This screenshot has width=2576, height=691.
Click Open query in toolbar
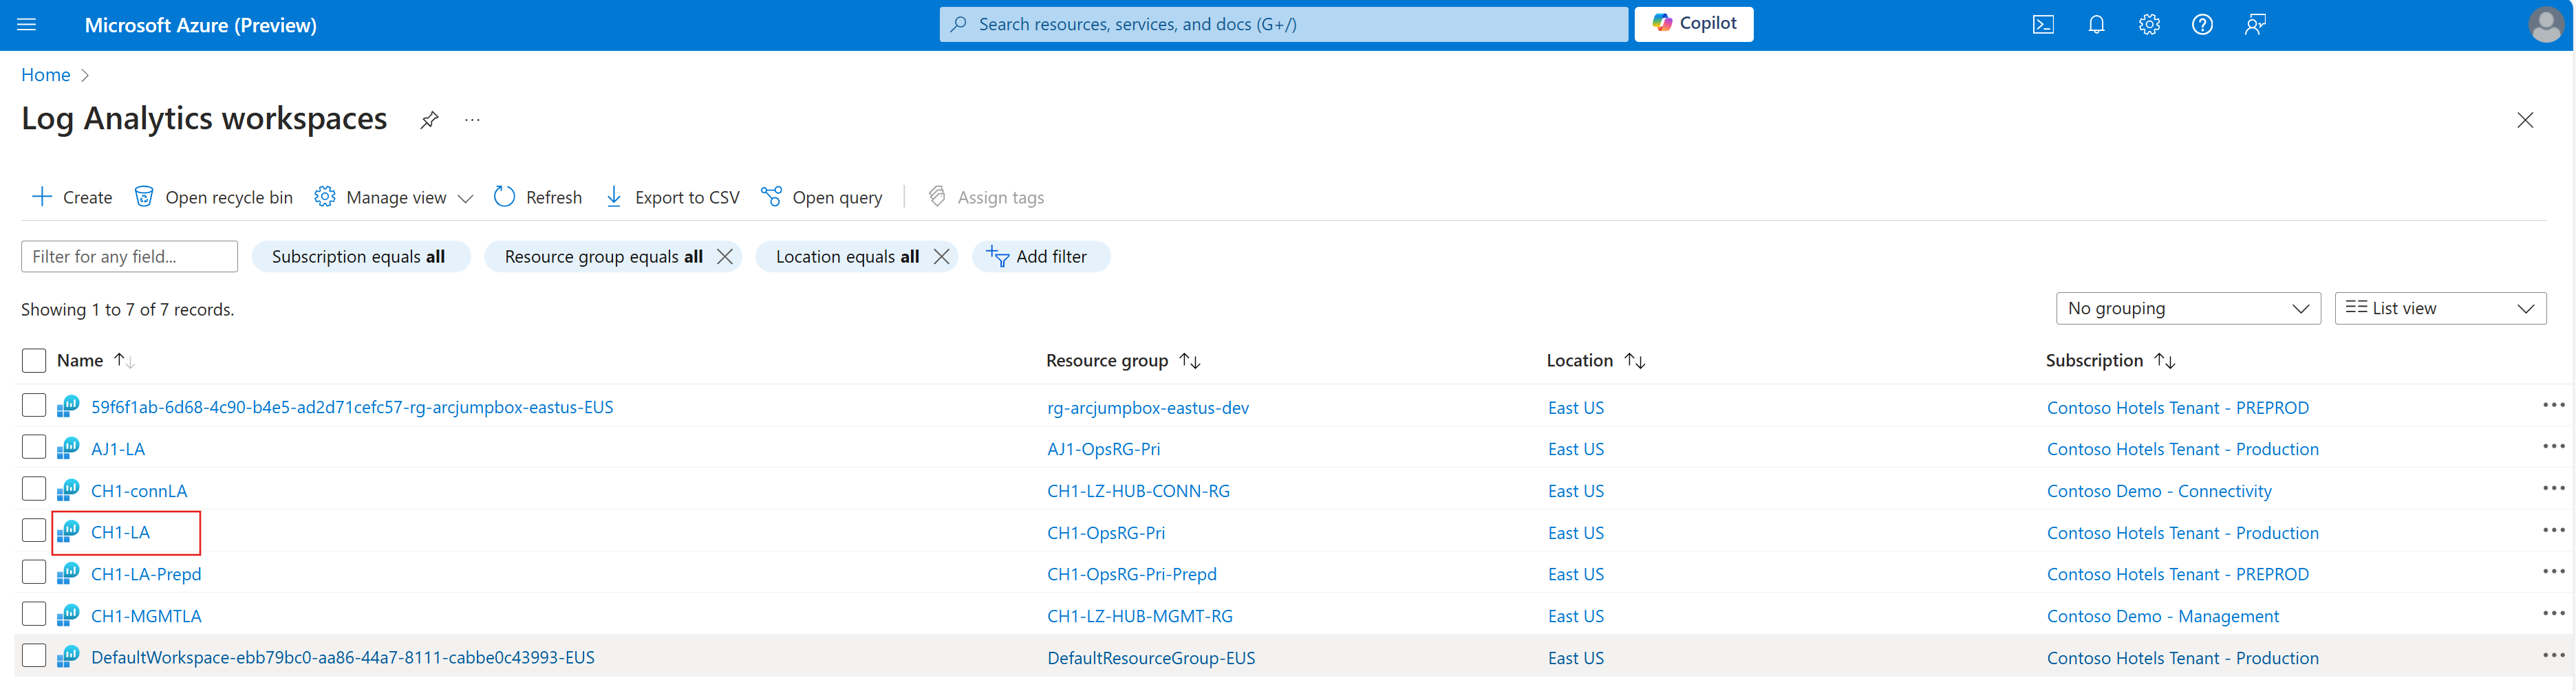click(x=822, y=197)
